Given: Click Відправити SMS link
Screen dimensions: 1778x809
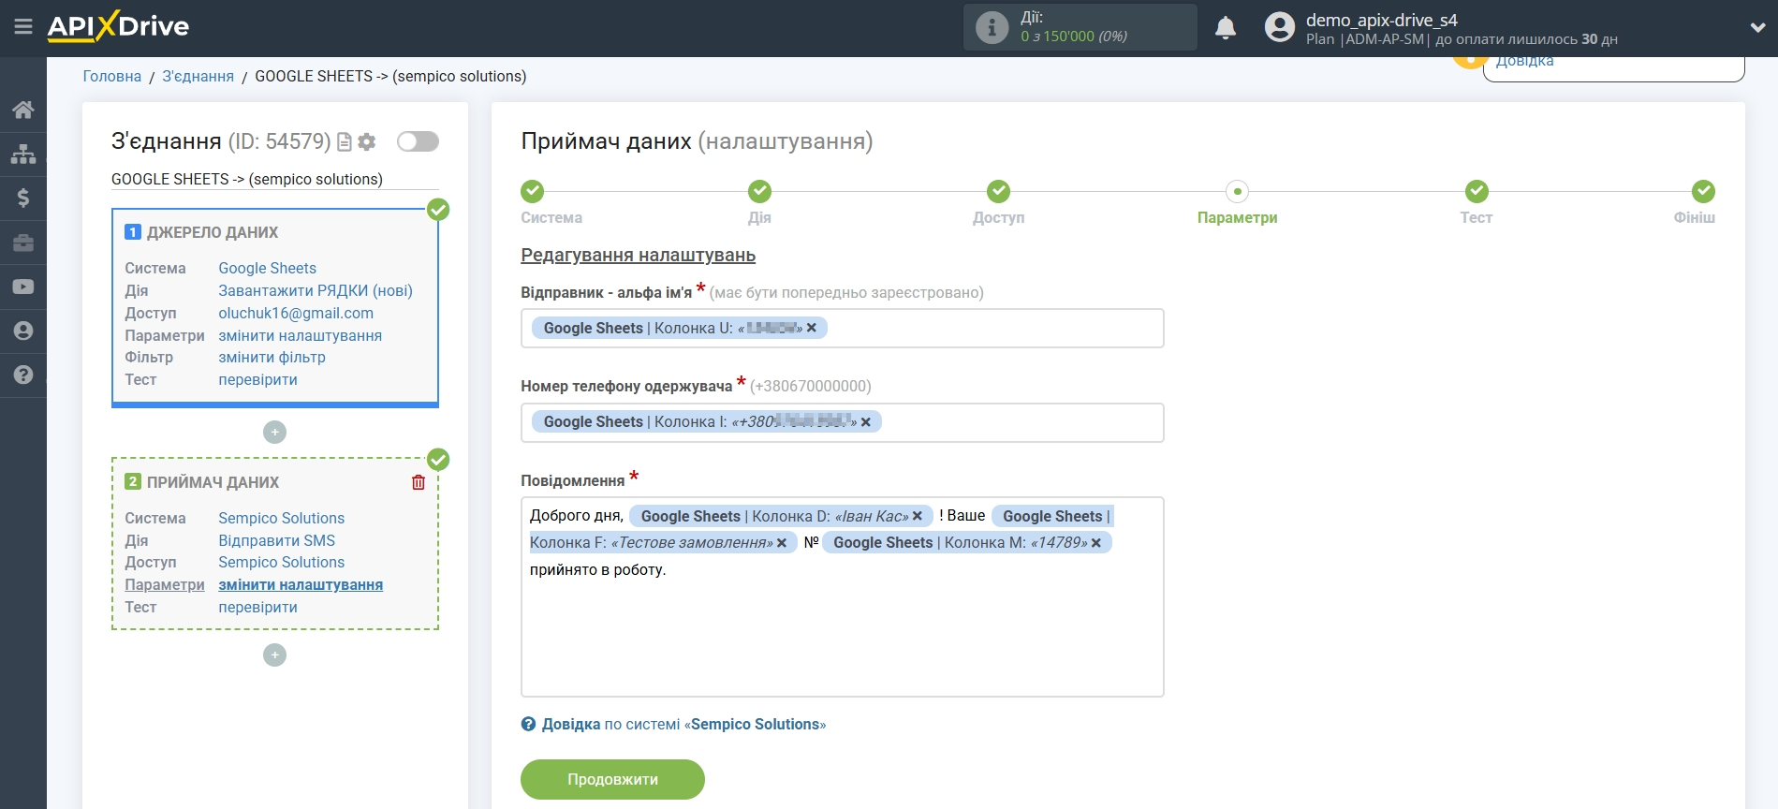Looking at the screenshot, I should [x=276, y=540].
